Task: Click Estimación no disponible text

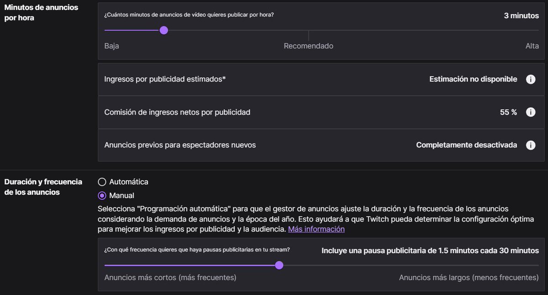Action: [x=473, y=79]
